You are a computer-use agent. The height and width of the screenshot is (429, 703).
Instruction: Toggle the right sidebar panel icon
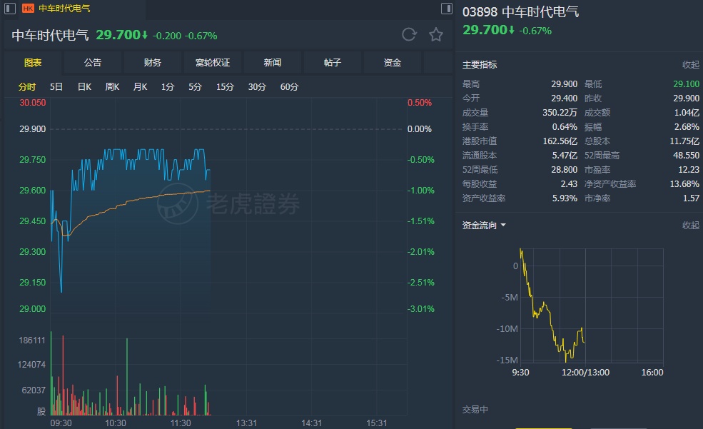tap(447, 9)
